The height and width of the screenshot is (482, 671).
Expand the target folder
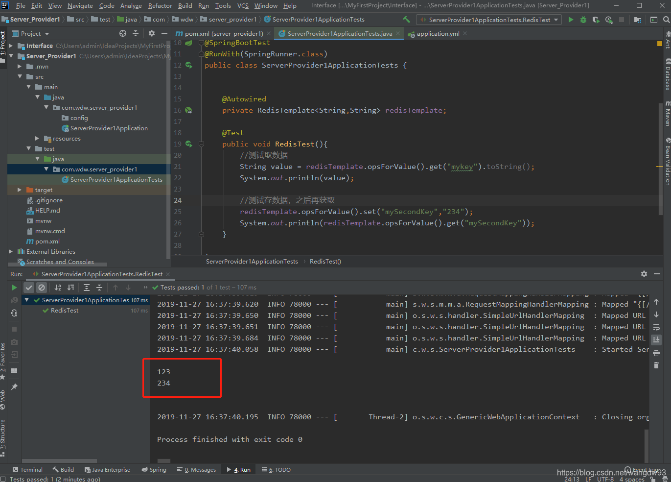pos(20,190)
